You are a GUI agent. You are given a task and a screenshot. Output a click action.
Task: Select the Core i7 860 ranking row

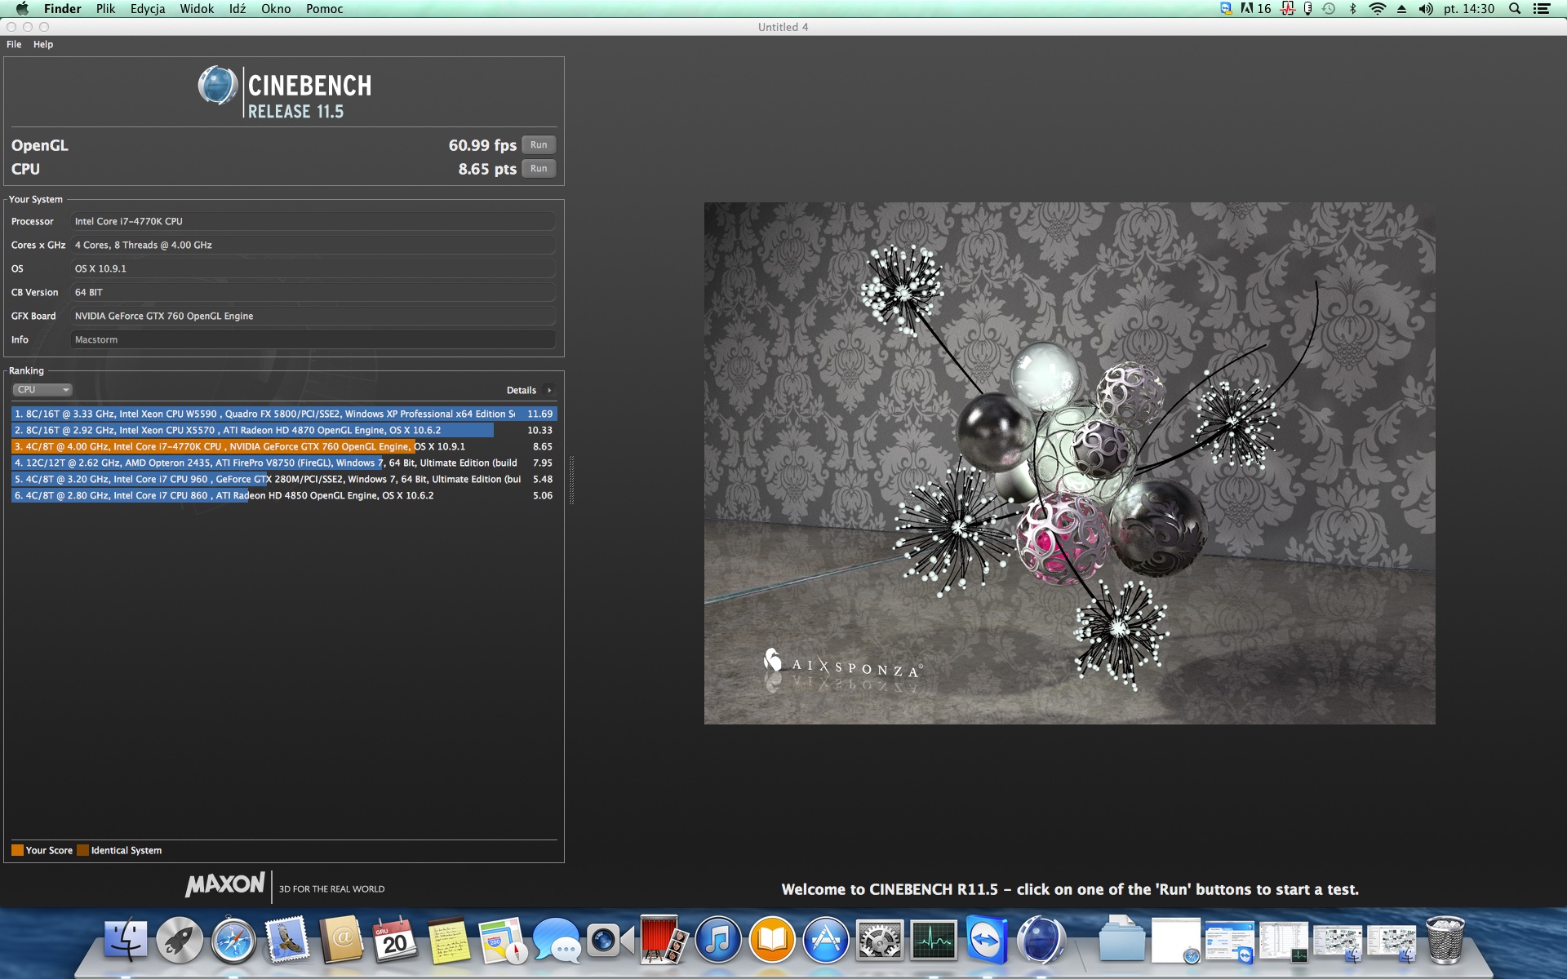point(284,496)
